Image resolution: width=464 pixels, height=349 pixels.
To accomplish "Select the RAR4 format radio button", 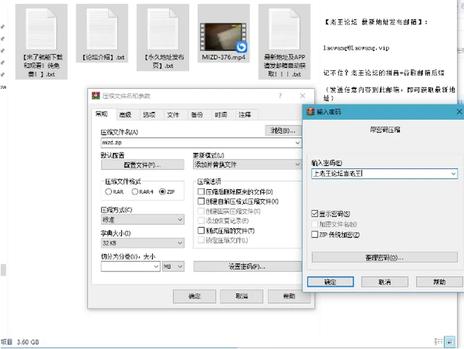I will 135,191.
